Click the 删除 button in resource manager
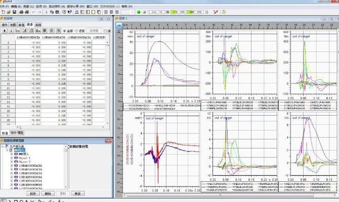This screenshot has height=202, width=339. pos(48,193)
